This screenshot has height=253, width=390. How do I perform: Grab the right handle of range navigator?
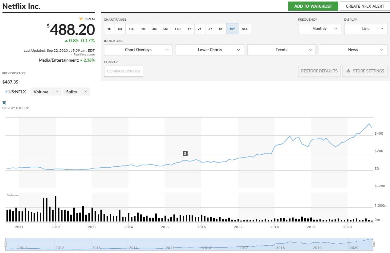(373, 244)
